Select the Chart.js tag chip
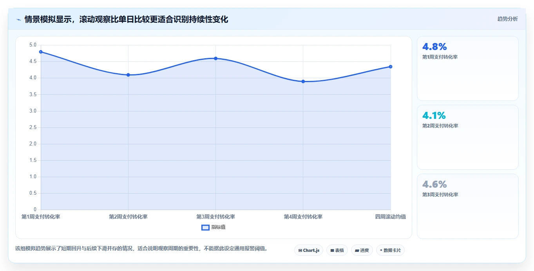The width and height of the screenshot is (534, 271). (x=309, y=250)
